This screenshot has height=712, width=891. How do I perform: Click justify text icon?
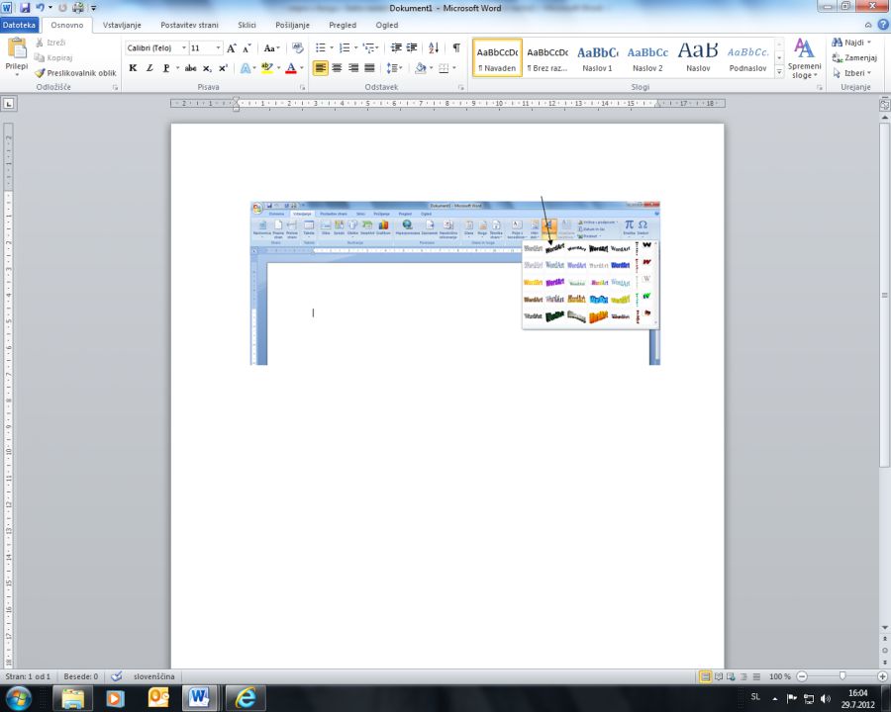(x=369, y=68)
